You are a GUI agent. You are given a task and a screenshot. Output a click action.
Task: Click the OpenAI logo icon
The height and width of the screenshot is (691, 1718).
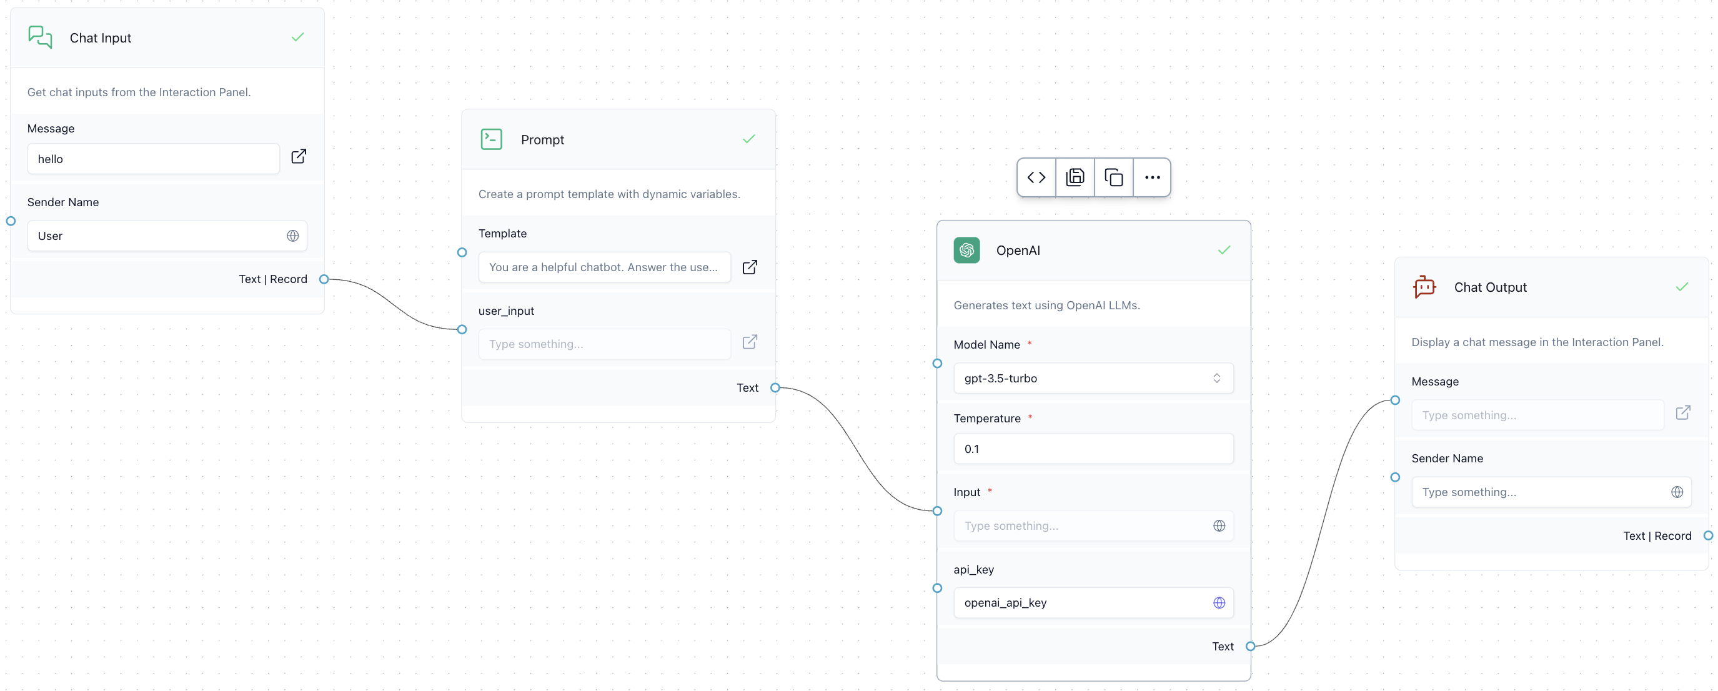966,250
